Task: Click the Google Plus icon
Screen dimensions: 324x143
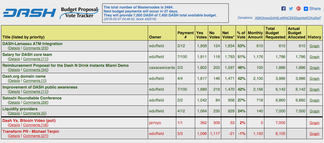Action: 298,9
